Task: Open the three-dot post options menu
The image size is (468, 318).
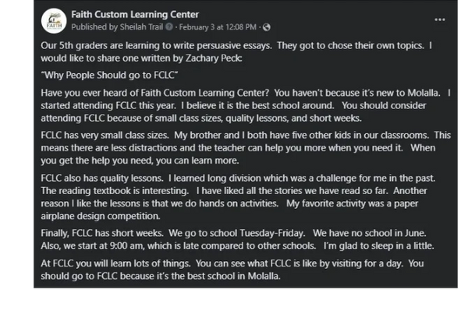Action: click(x=441, y=19)
